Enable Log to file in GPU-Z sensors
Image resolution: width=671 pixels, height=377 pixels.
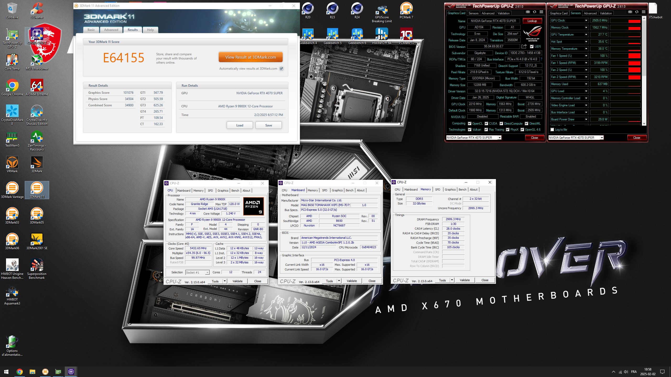point(552,130)
